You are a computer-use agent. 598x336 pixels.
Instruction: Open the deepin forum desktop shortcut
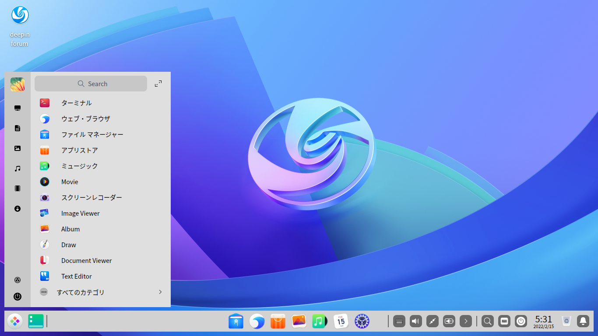(x=20, y=26)
